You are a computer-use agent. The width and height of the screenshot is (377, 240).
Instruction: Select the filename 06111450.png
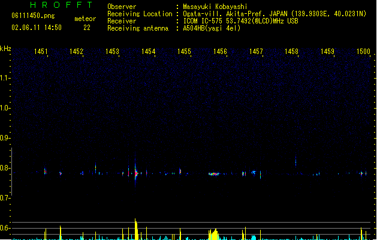coord(33,16)
